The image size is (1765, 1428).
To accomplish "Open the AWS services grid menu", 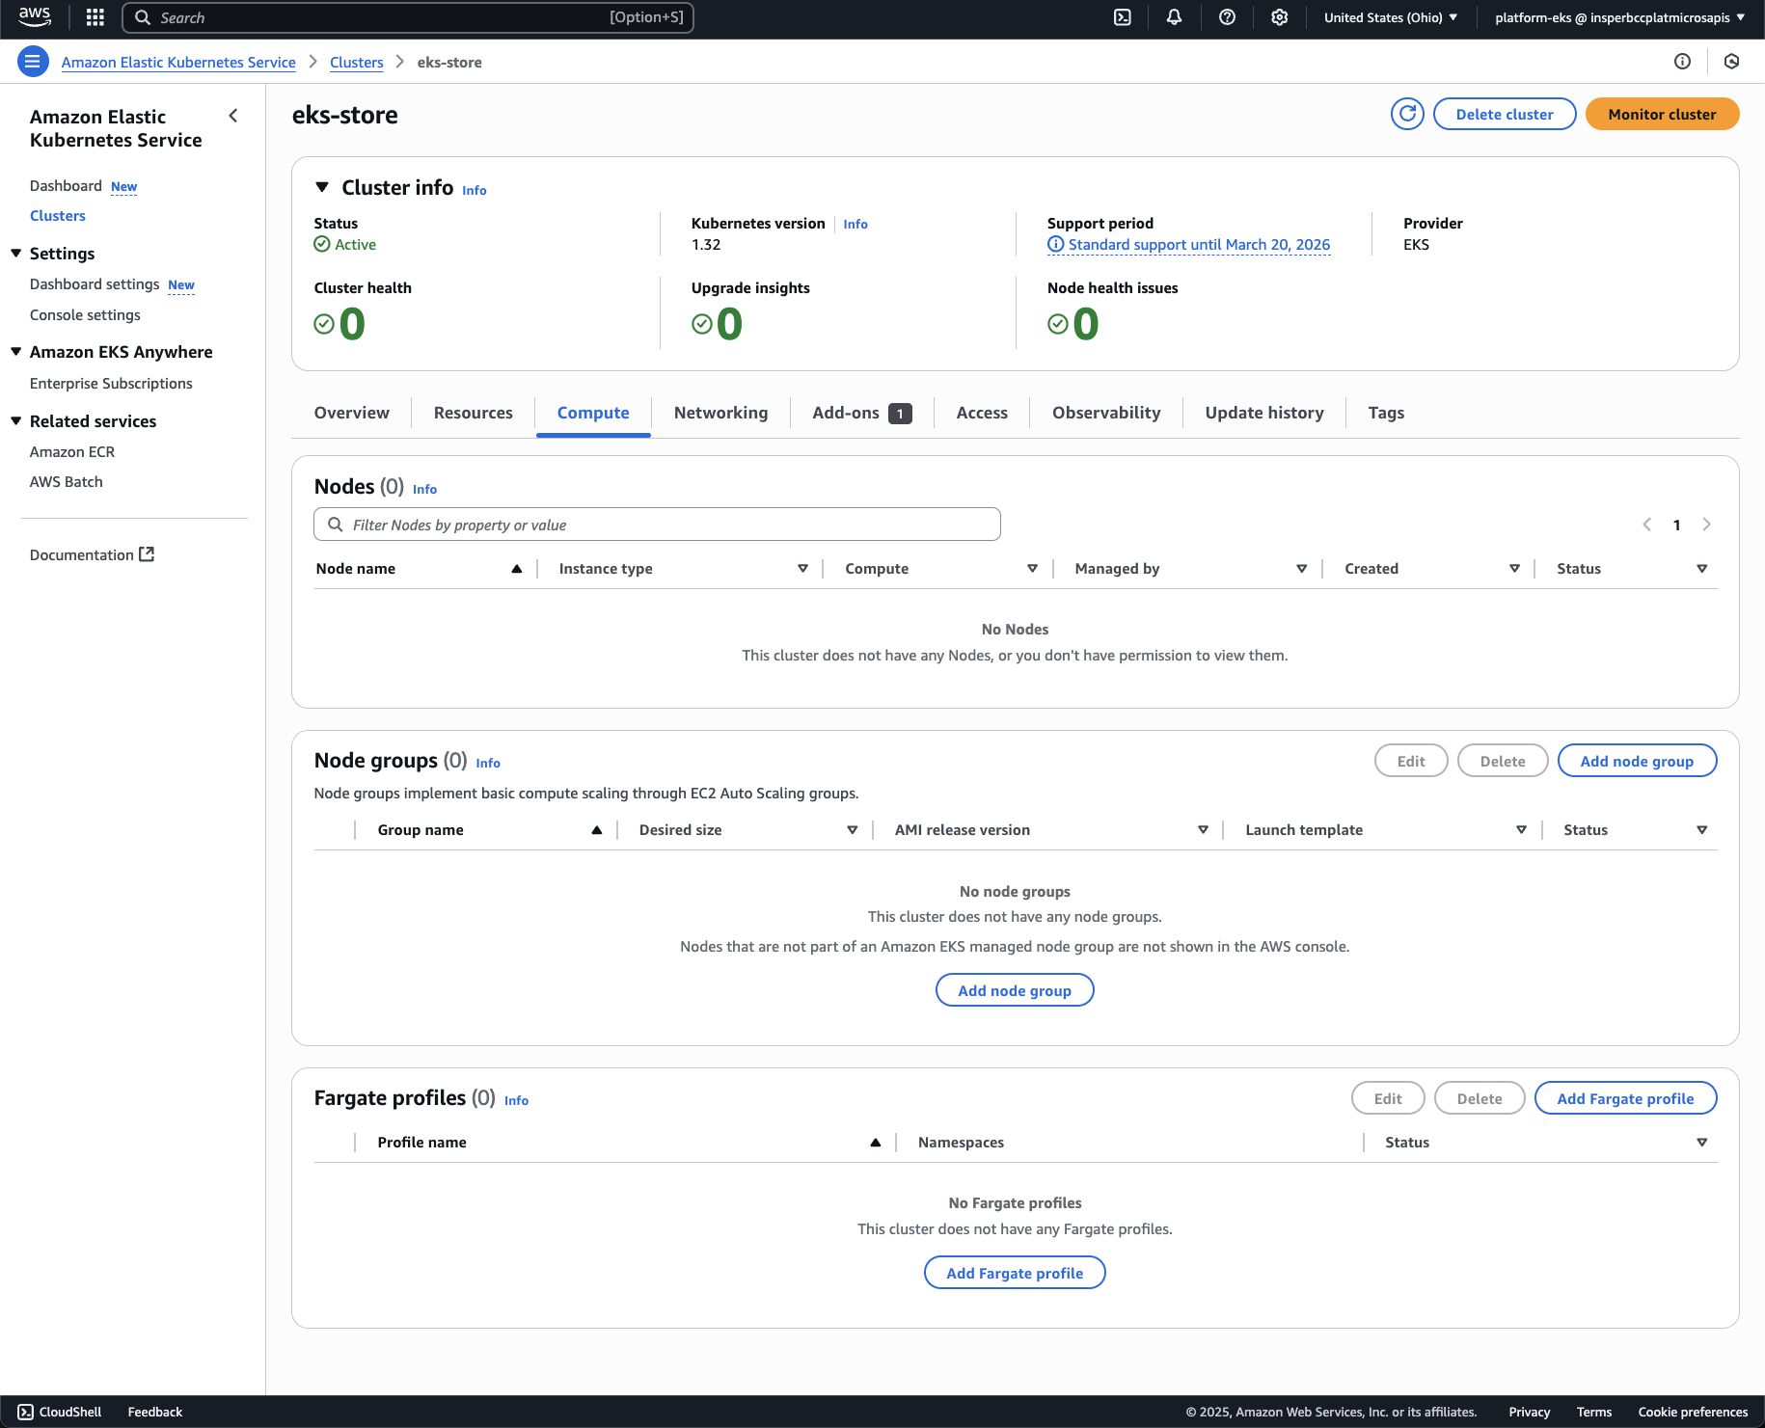I will 95,17.
